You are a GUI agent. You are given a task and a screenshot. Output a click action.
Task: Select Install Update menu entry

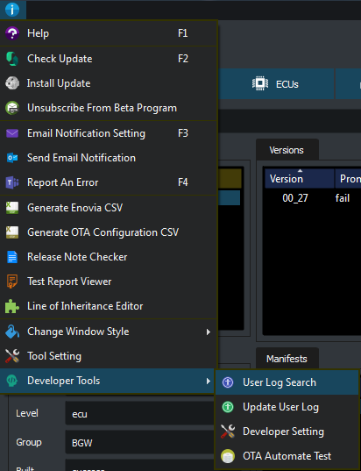click(109, 83)
